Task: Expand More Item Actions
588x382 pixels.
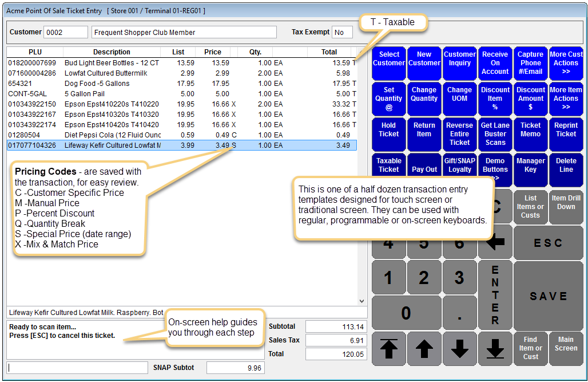Action: coord(566,99)
